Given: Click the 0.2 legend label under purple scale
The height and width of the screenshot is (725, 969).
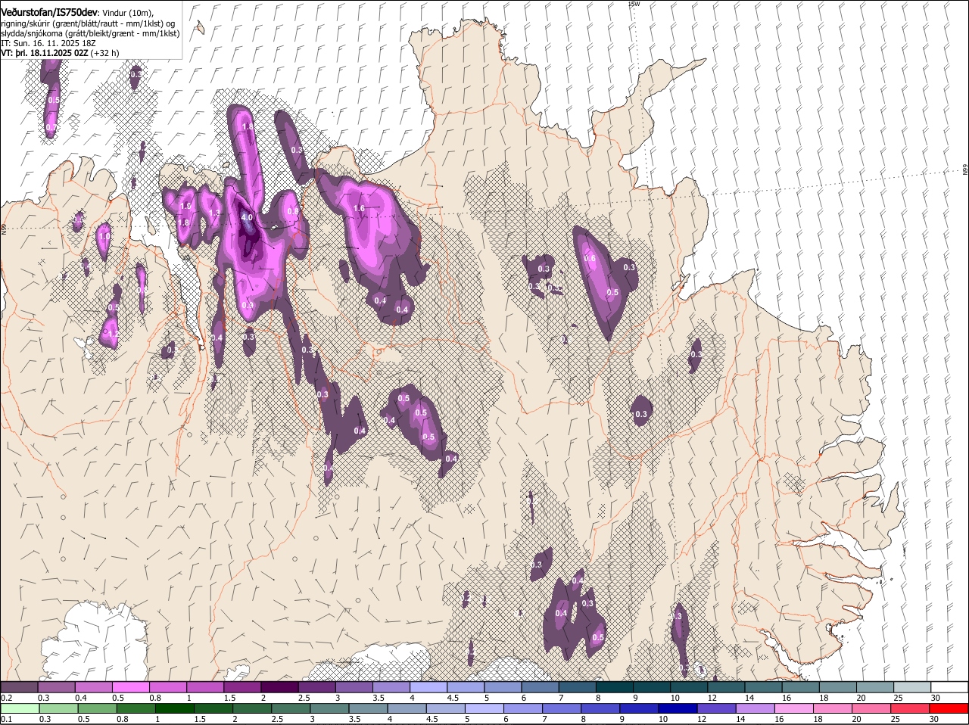Looking at the screenshot, I should pos(7,698).
